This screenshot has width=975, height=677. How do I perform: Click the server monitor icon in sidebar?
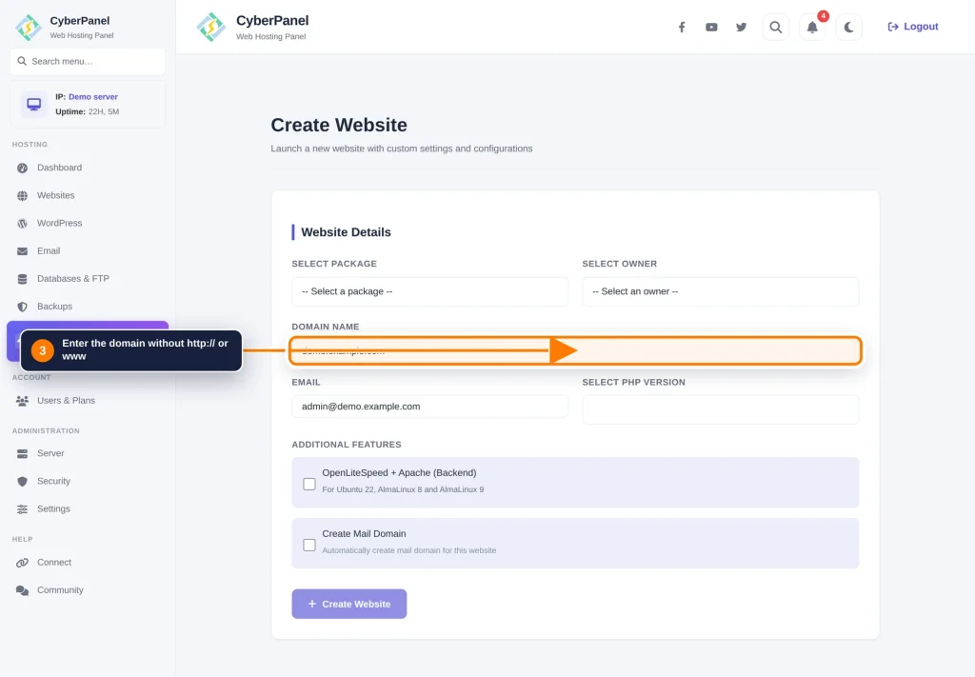tap(33, 104)
